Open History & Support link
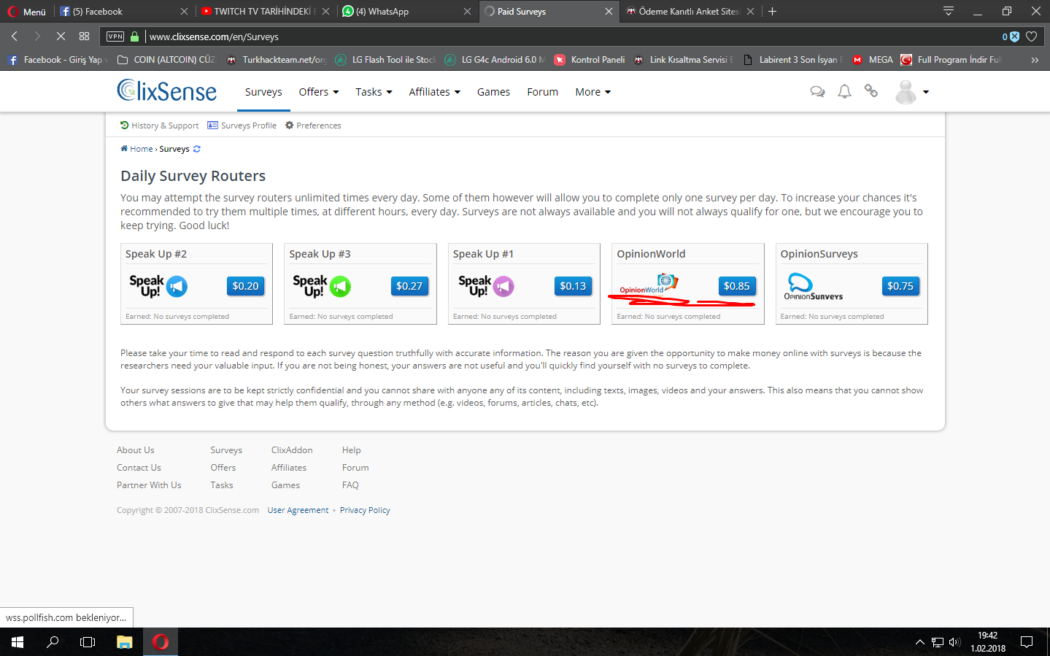The height and width of the screenshot is (656, 1050). pos(160,126)
